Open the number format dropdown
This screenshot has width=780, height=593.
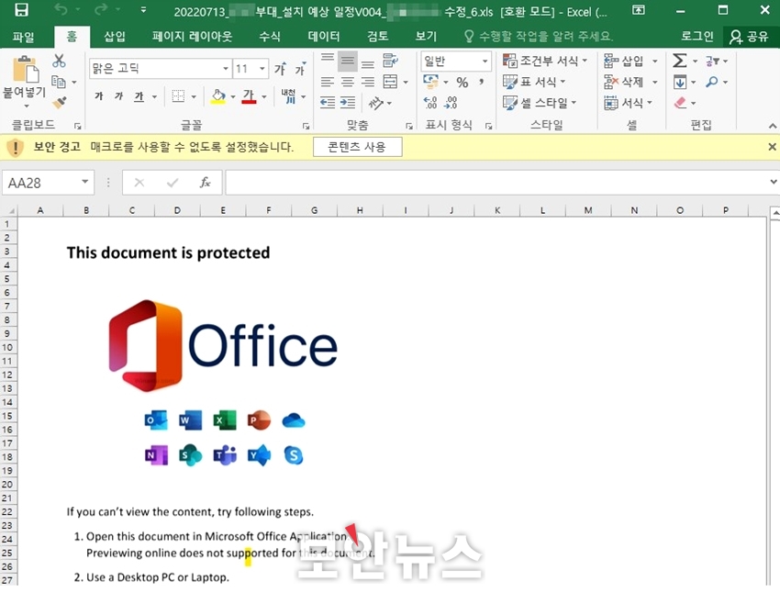(x=485, y=62)
